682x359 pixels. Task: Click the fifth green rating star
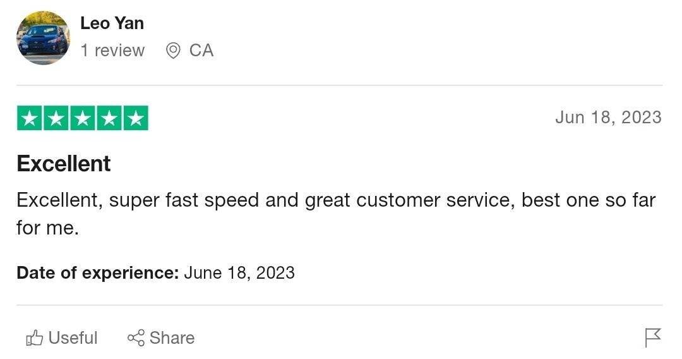pyautogui.click(x=135, y=118)
